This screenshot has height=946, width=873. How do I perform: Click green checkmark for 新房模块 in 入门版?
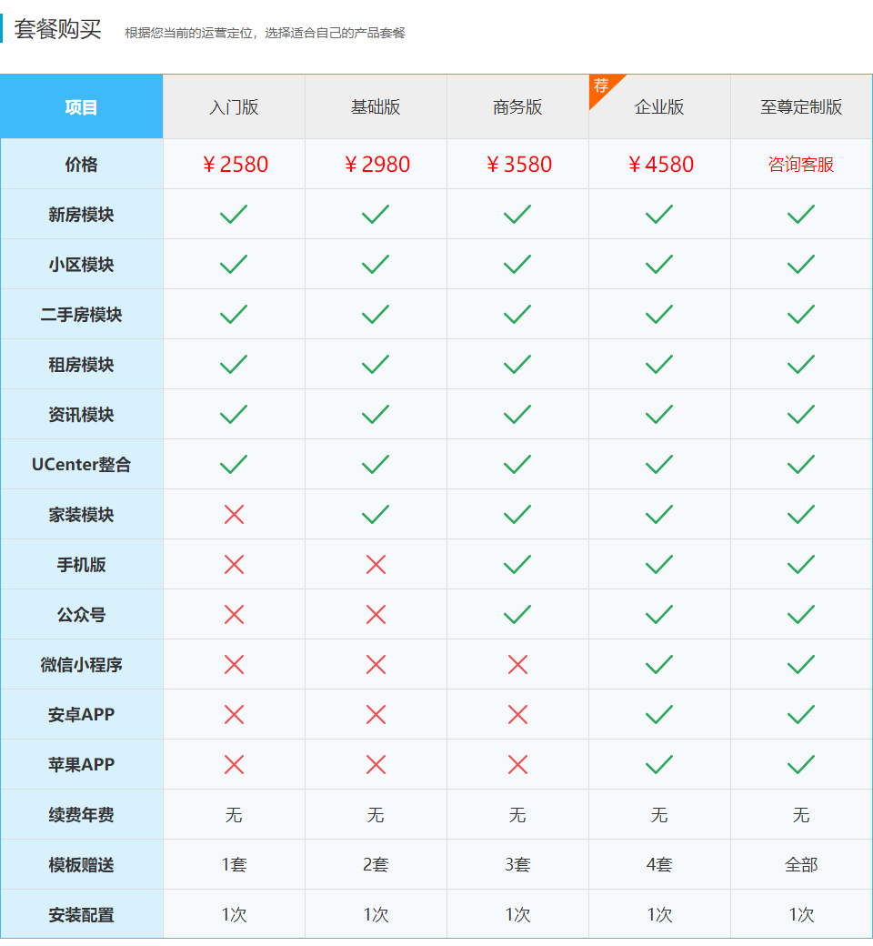coord(234,215)
